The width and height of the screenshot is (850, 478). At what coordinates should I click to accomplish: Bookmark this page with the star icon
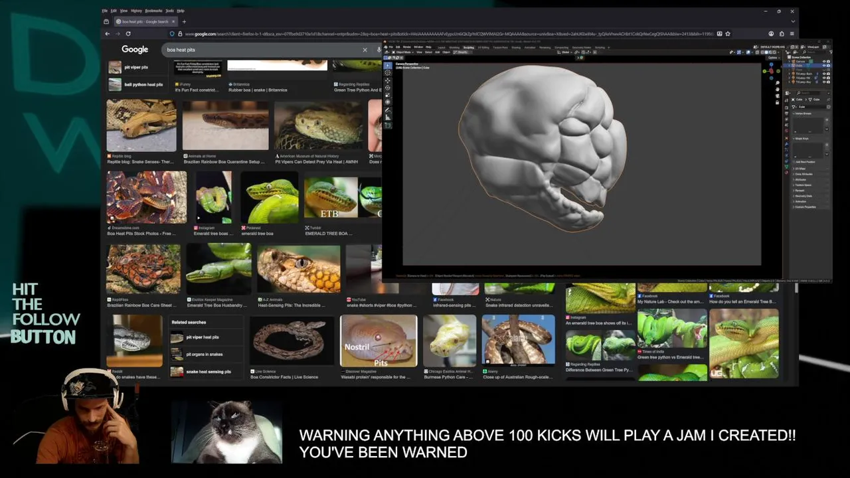(x=728, y=34)
